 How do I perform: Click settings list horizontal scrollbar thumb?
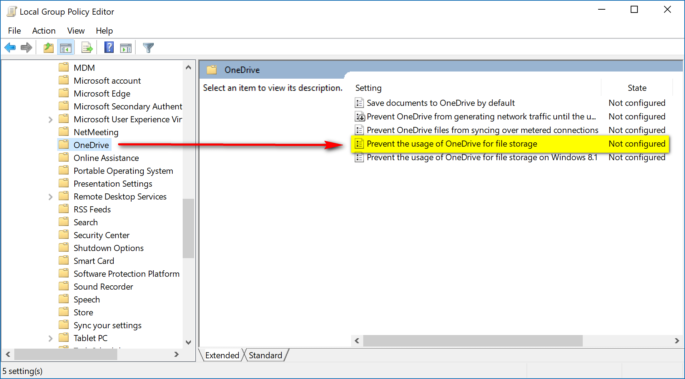coord(473,341)
